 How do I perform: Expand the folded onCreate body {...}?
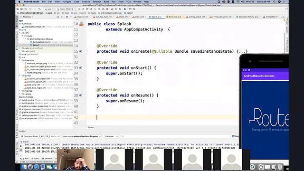pyautogui.click(x=242, y=51)
